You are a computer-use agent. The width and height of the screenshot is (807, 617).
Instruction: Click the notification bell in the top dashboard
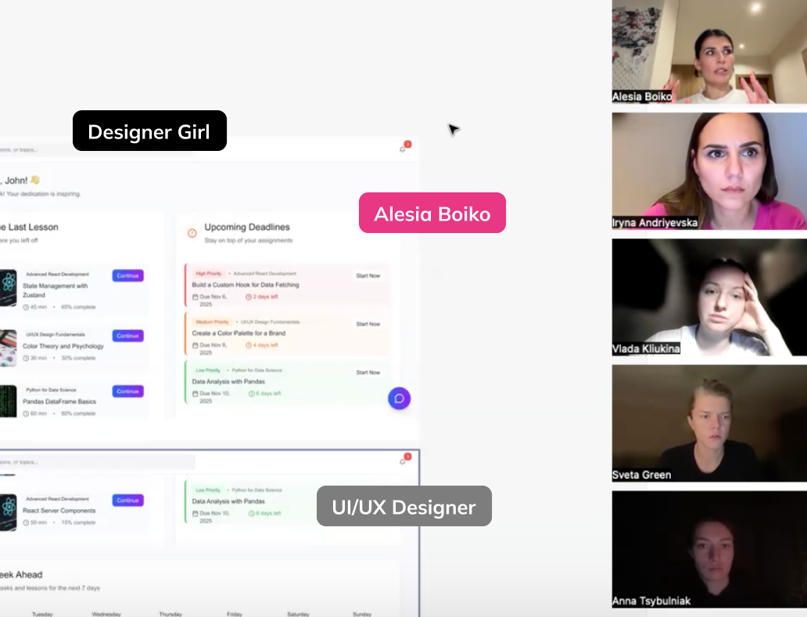coord(403,149)
